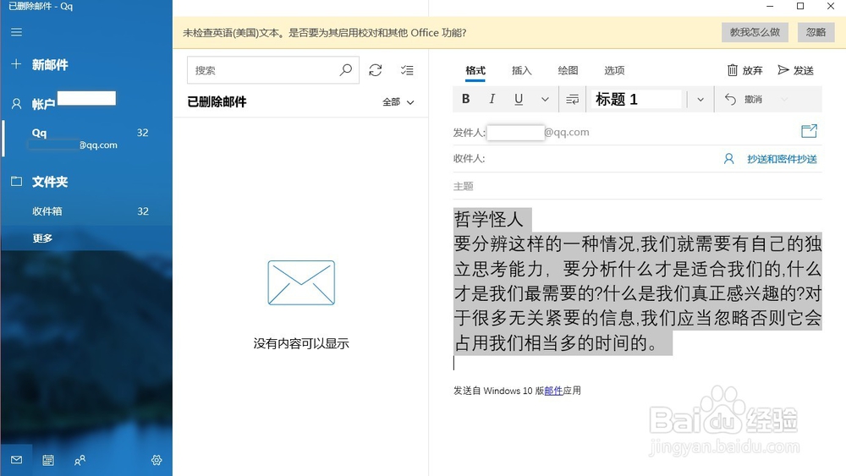Open the 文件夹 folders section
This screenshot has width=846, height=476.
point(40,182)
